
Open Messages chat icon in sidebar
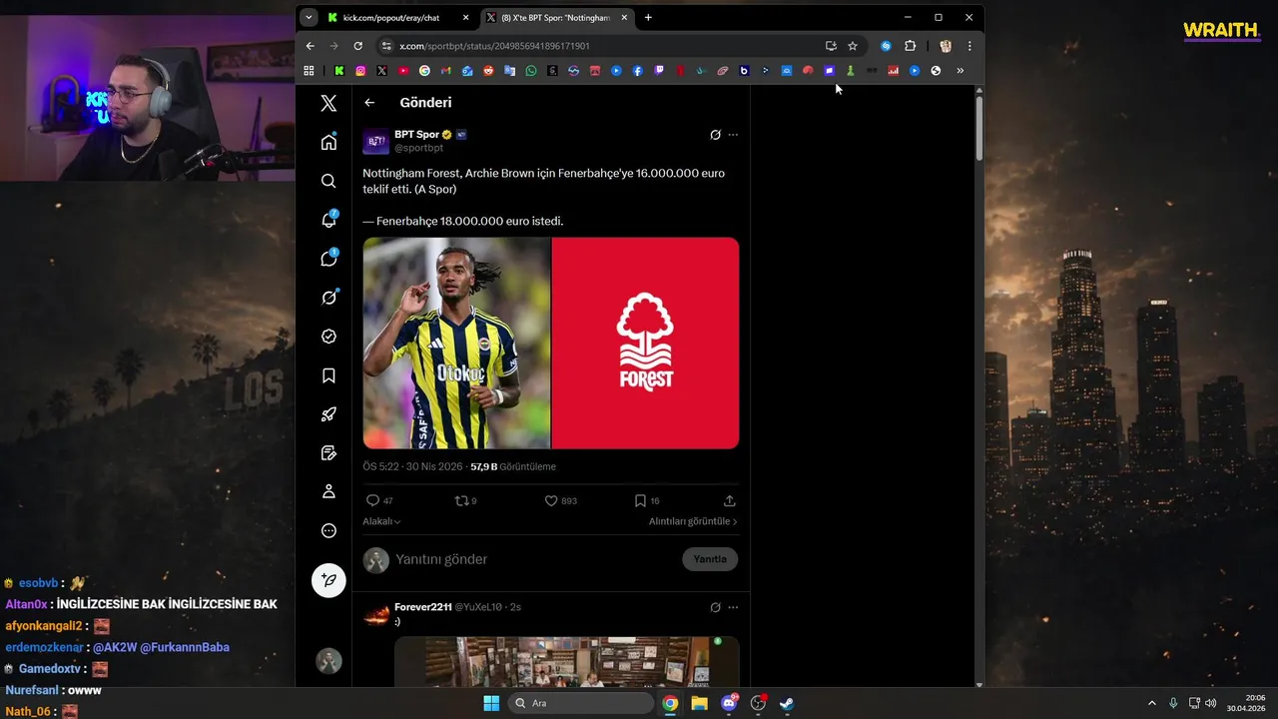click(328, 259)
